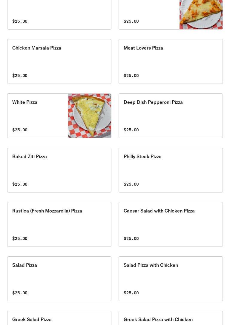The image size is (230, 325).
Task: Choose Deep Dish Pepperoni Pizza
Action: coord(153,102)
